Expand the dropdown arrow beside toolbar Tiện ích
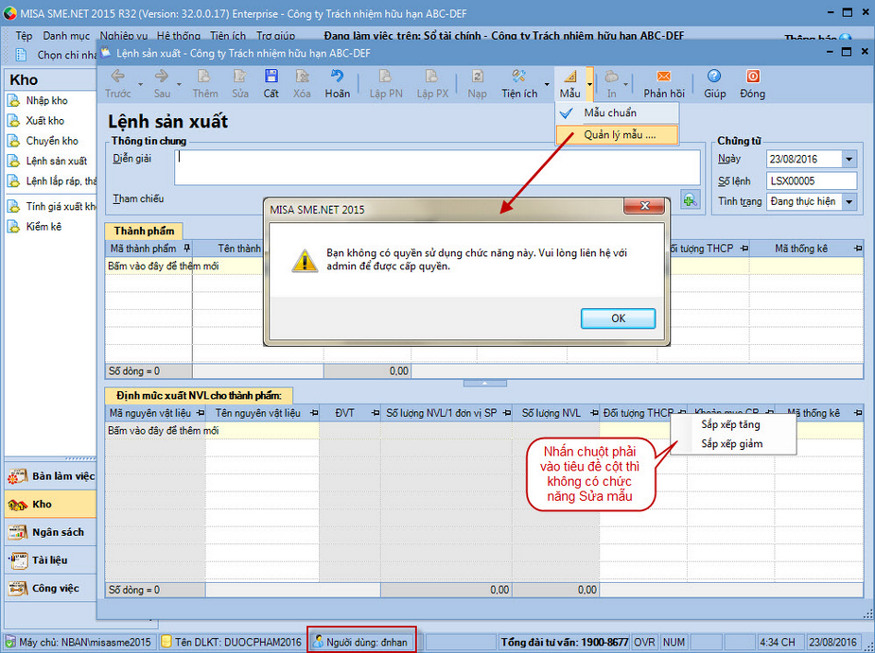875x653 pixels. coord(547,84)
